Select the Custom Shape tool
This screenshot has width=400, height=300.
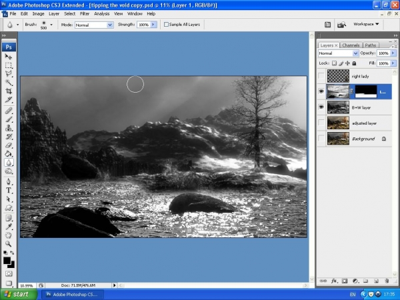(x=9, y=207)
